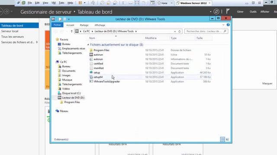Viewport: 277px width, 155px height.
Task: Select the setup application (44 243 Ko)
Action: pos(97,73)
